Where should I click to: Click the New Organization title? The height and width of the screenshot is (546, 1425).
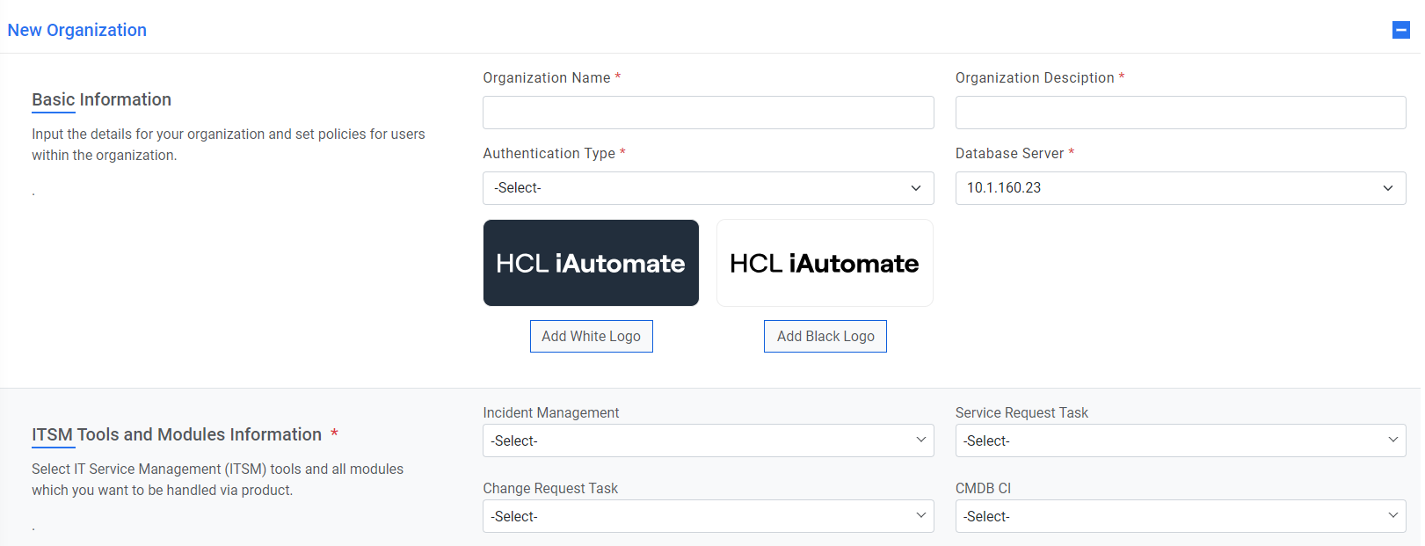point(77,30)
